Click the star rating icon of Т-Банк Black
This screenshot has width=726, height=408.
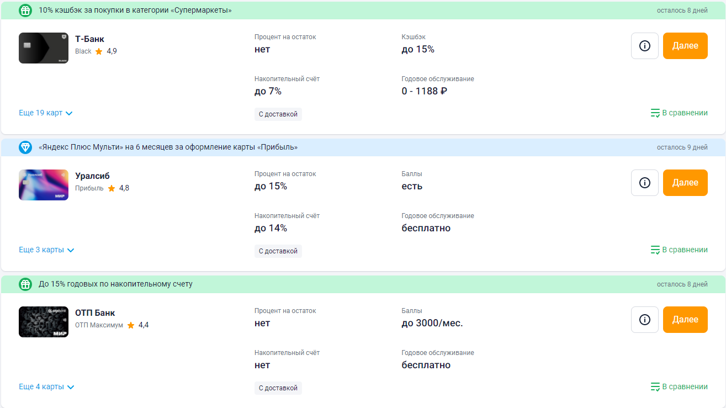point(99,51)
